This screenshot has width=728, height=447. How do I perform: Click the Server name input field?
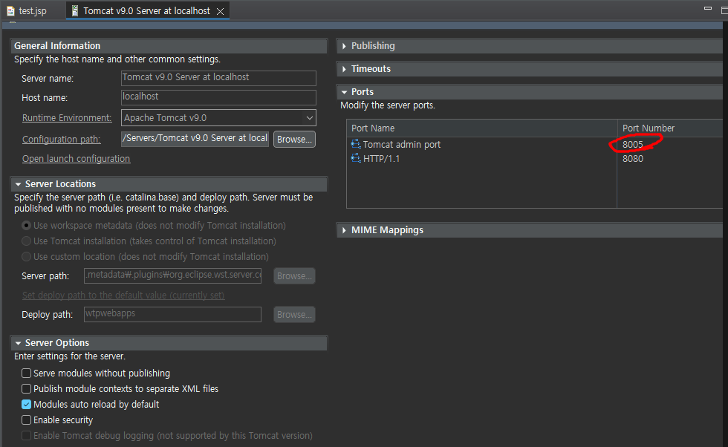tap(218, 78)
